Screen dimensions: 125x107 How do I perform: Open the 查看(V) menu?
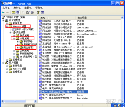28,8
